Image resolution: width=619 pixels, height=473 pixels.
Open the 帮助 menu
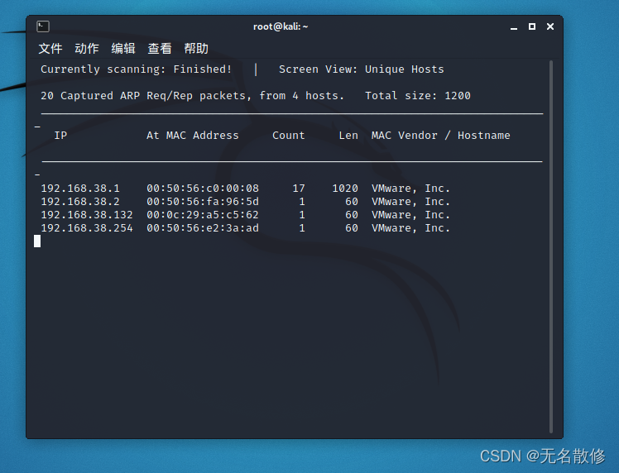196,48
